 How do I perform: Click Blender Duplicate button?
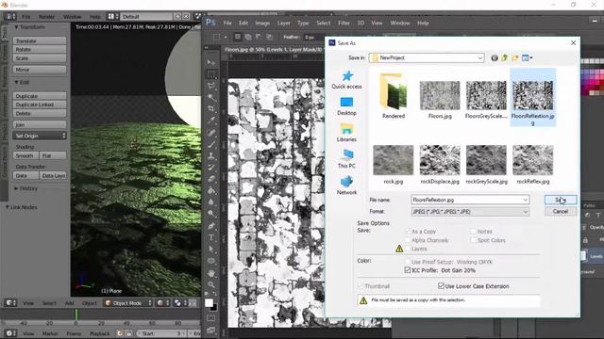[x=40, y=96]
